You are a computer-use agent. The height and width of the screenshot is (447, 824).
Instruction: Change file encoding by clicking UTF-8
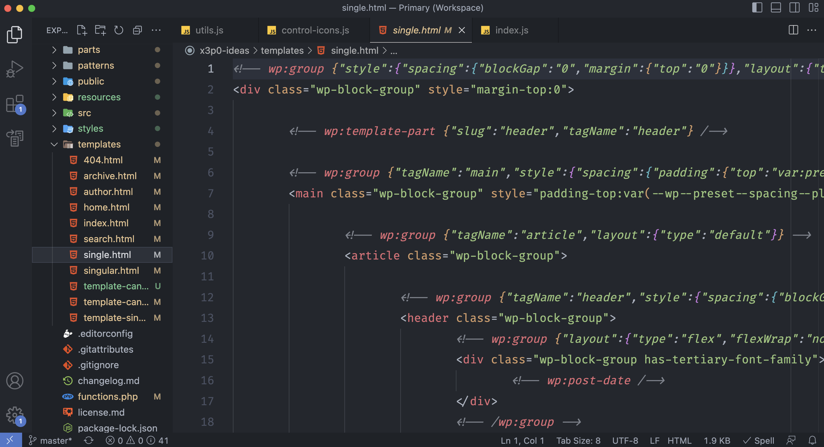625,440
